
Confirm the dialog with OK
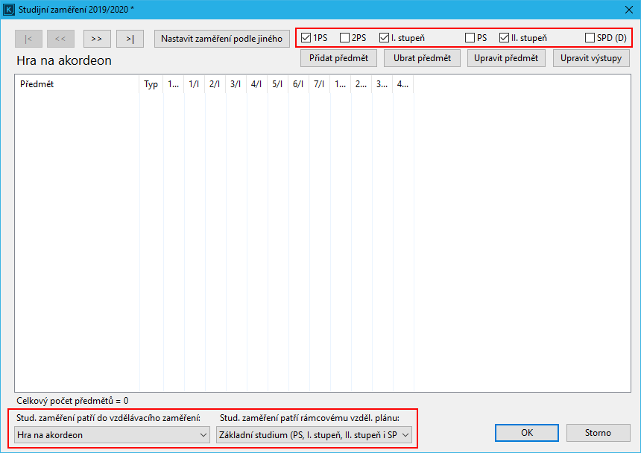coord(527,433)
